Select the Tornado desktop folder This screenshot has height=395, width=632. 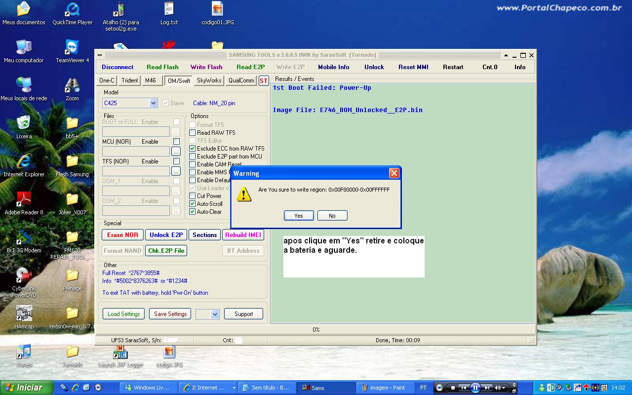pos(72,355)
